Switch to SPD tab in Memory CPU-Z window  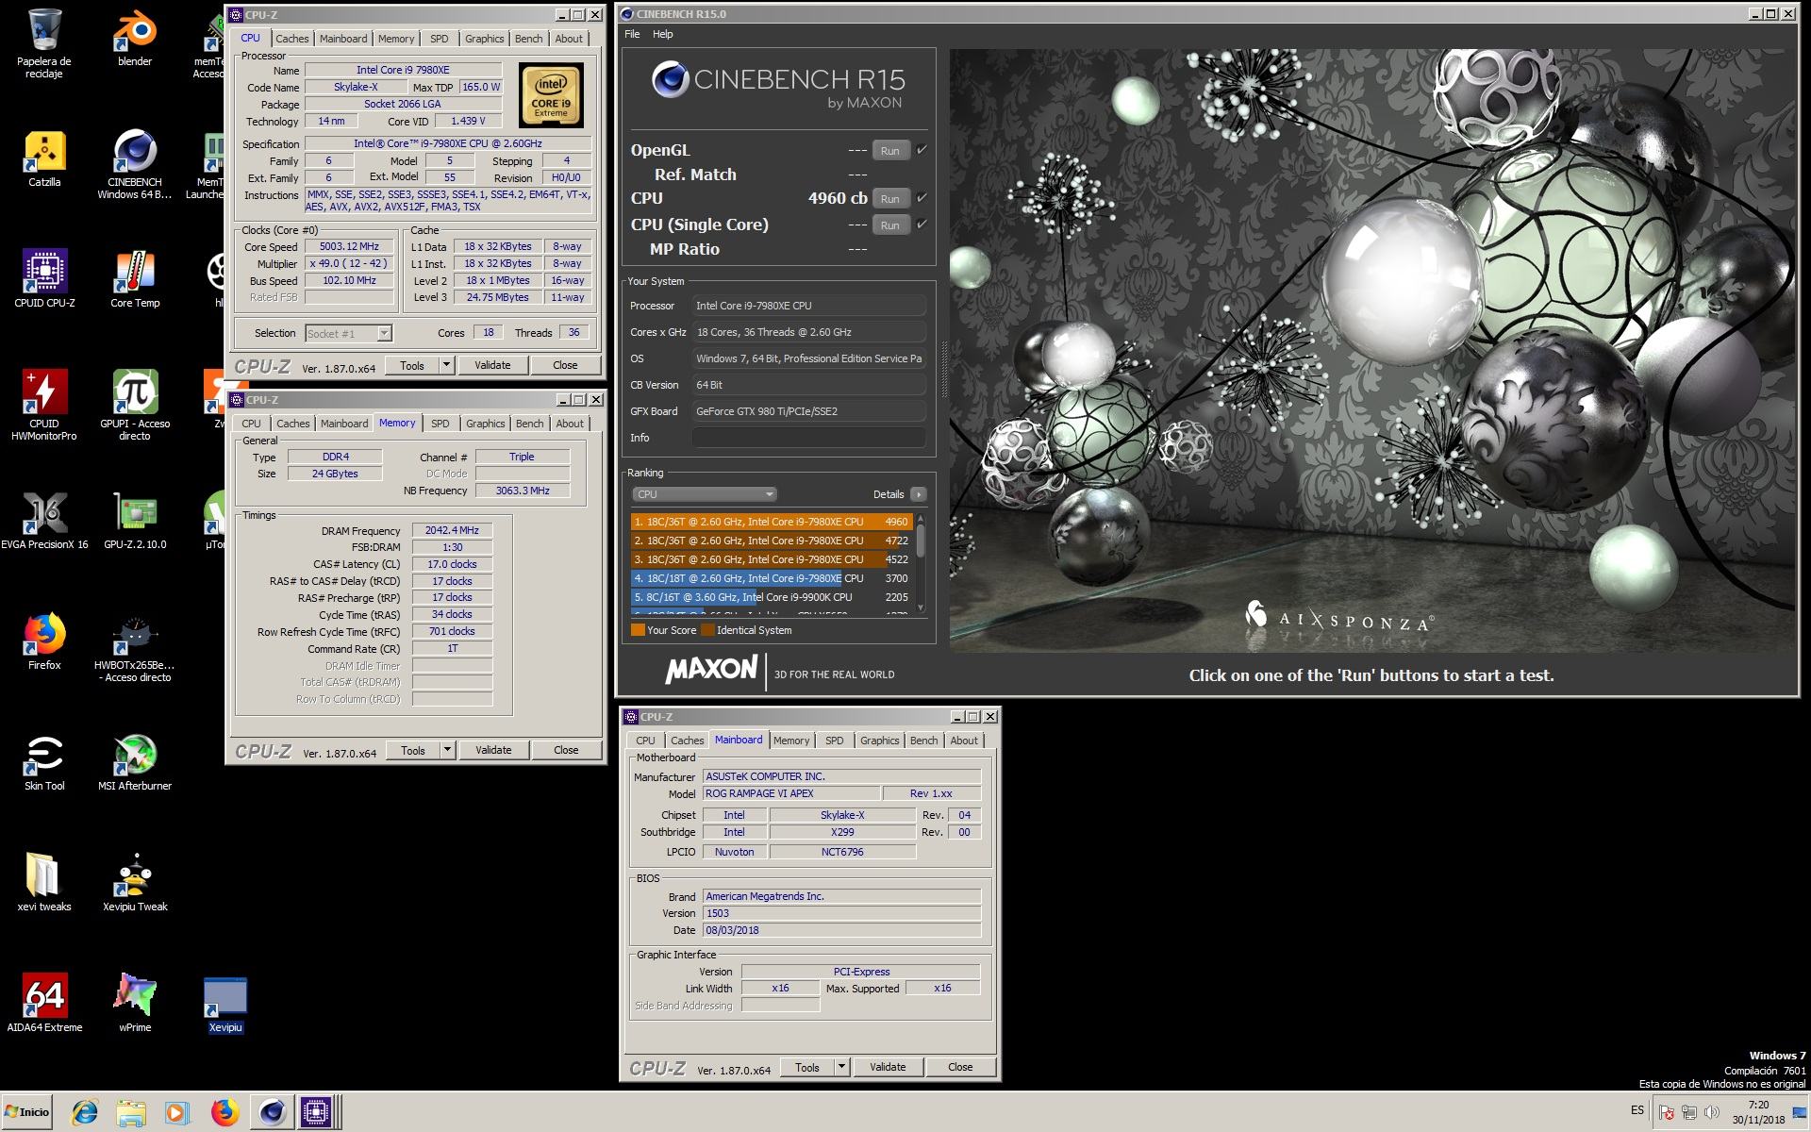[440, 424]
